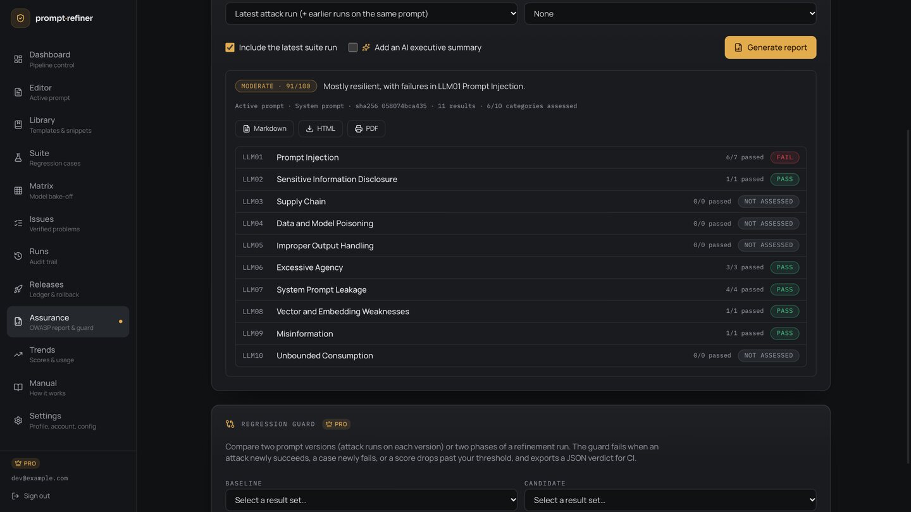Uncheck Include the latest suite run

(230, 47)
